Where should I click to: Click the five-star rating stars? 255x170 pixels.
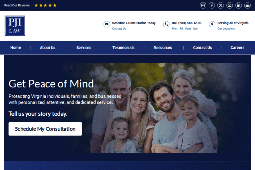[x=45, y=5]
